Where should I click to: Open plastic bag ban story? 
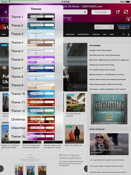click(105, 84)
